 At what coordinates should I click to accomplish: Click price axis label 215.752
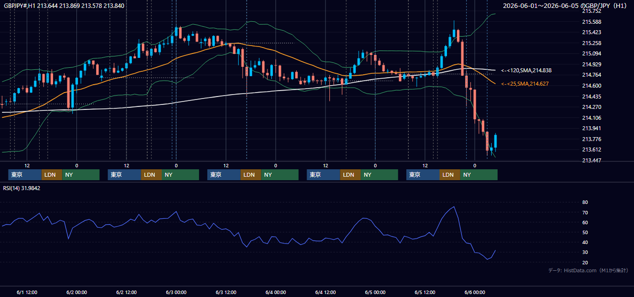(x=591, y=11)
